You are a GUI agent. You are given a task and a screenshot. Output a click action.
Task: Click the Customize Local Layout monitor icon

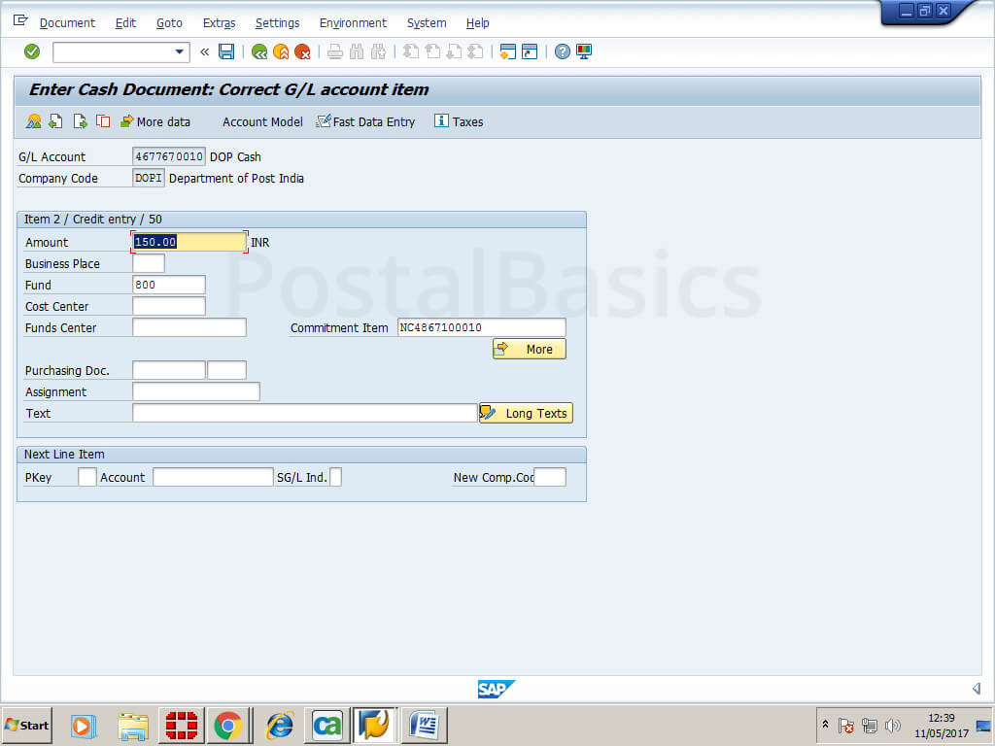(584, 51)
